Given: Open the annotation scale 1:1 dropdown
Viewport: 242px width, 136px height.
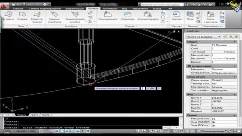Looking at the screenshot, I should coord(178,131).
